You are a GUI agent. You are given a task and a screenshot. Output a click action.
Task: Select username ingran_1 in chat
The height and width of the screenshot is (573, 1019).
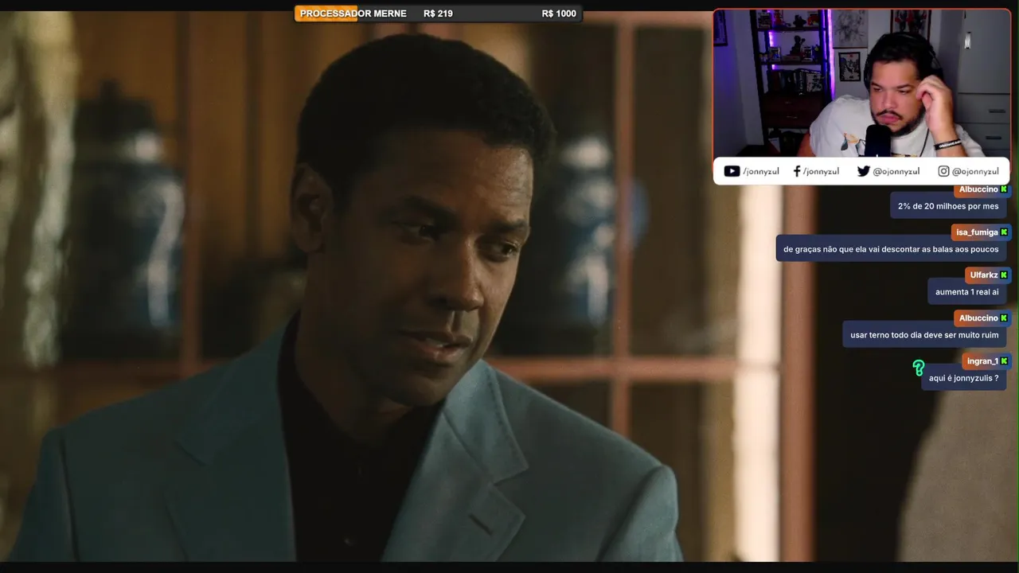click(982, 361)
